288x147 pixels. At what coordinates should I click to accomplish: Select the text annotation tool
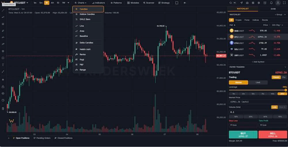3,65
